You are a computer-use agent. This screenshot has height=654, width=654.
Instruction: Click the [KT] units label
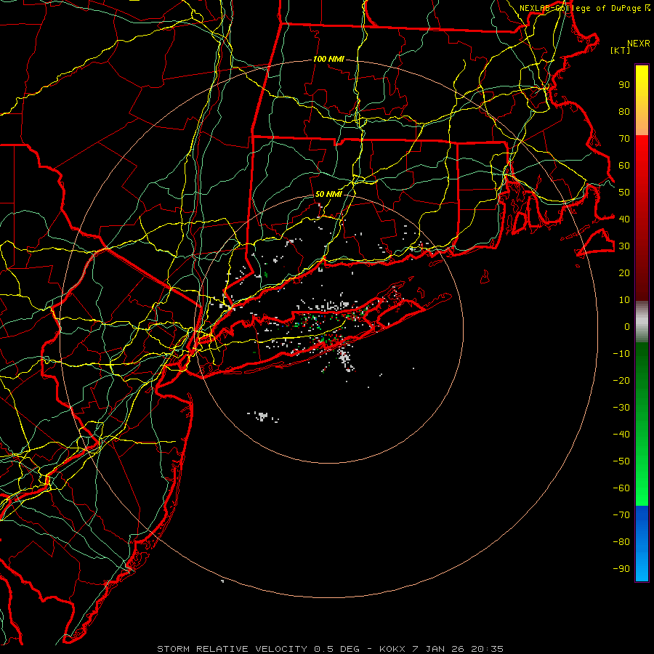point(621,50)
